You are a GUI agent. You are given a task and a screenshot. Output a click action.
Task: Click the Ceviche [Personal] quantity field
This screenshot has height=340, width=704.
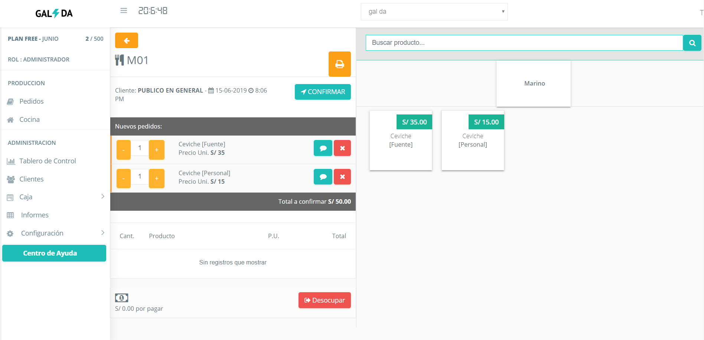pyautogui.click(x=140, y=176)
